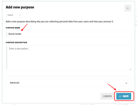Click the 'Add new purpose' heading
Screen dimensions: 137x105
(20, 7)
